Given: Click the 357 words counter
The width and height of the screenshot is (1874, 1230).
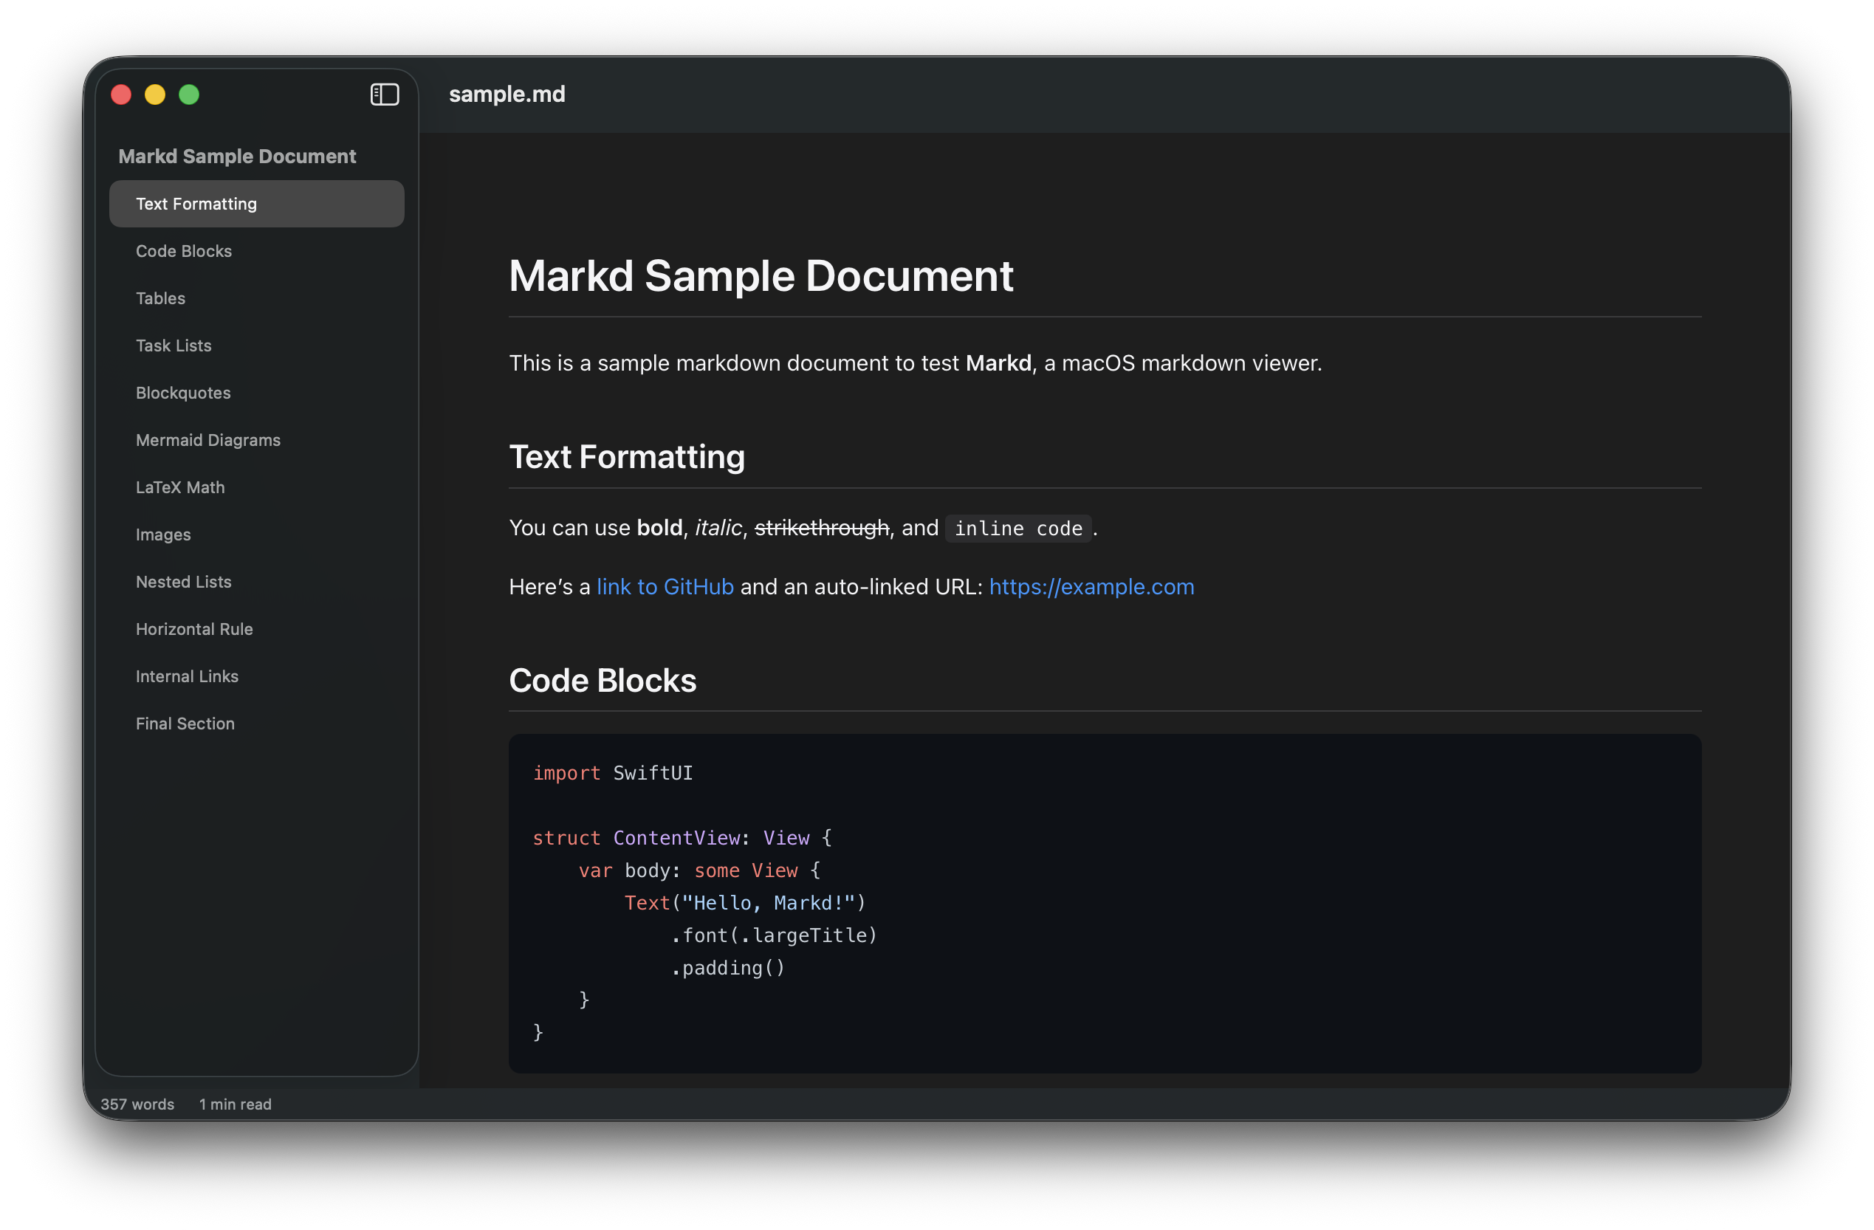Looking at the screenshot, I should pyautogui.click(x=138, y=1104).
